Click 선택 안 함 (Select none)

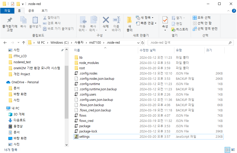point(202,23)
